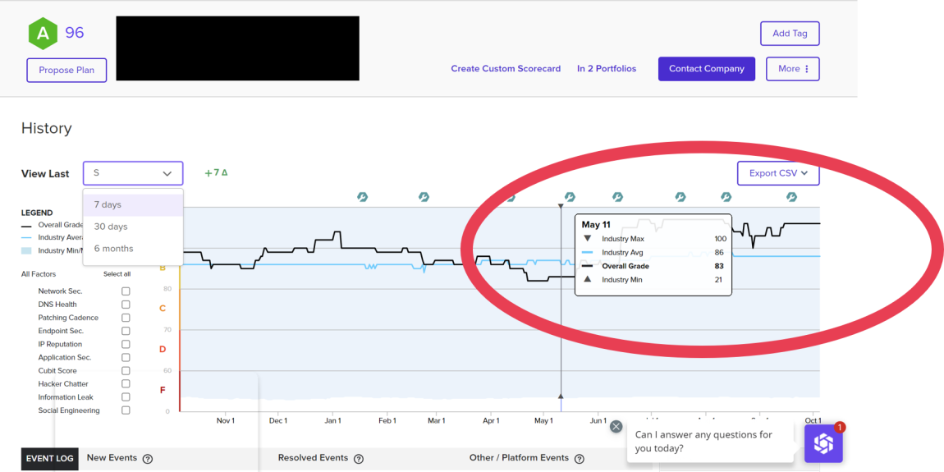Click the Industry Min row in the tooltip

click(653, 279)
